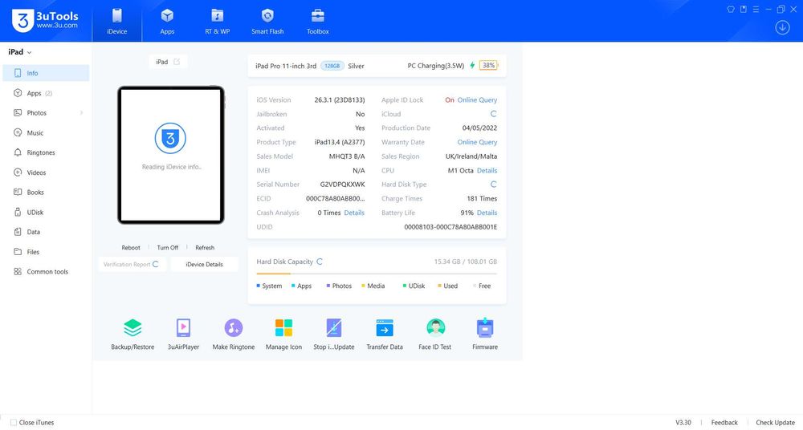
Task: Click the 38% battery indicator
Action: [488, 66]
